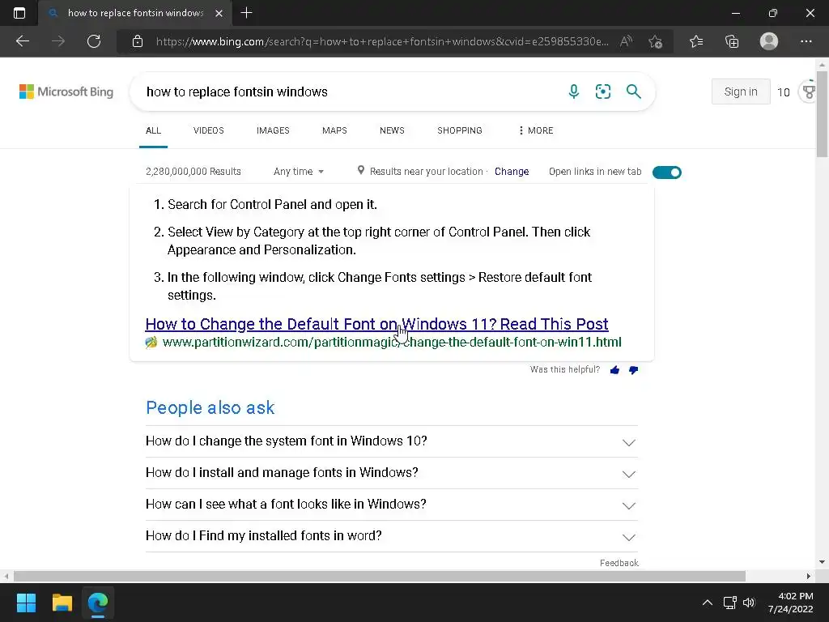Viewport: 829px width, 622px height.
Task: Start voice search with the microphone icon
Action: (x=574, y=92)
